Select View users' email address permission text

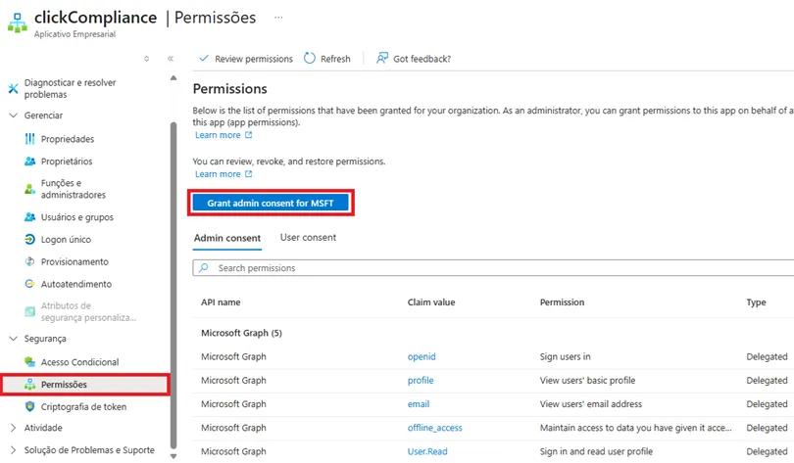(591, 404)
